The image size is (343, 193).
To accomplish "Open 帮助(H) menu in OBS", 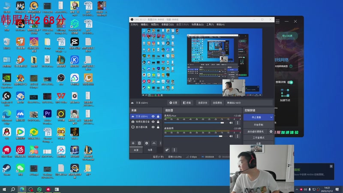I will [220, 24].
